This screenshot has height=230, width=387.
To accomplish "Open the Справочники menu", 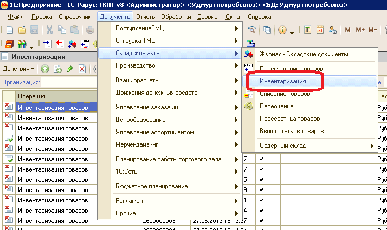I will click(76, 17).
